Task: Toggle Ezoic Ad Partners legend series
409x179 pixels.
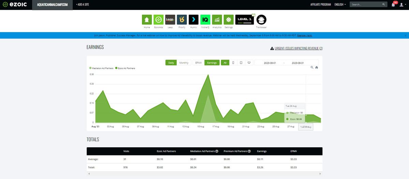Action: click(x=125, y=68)
